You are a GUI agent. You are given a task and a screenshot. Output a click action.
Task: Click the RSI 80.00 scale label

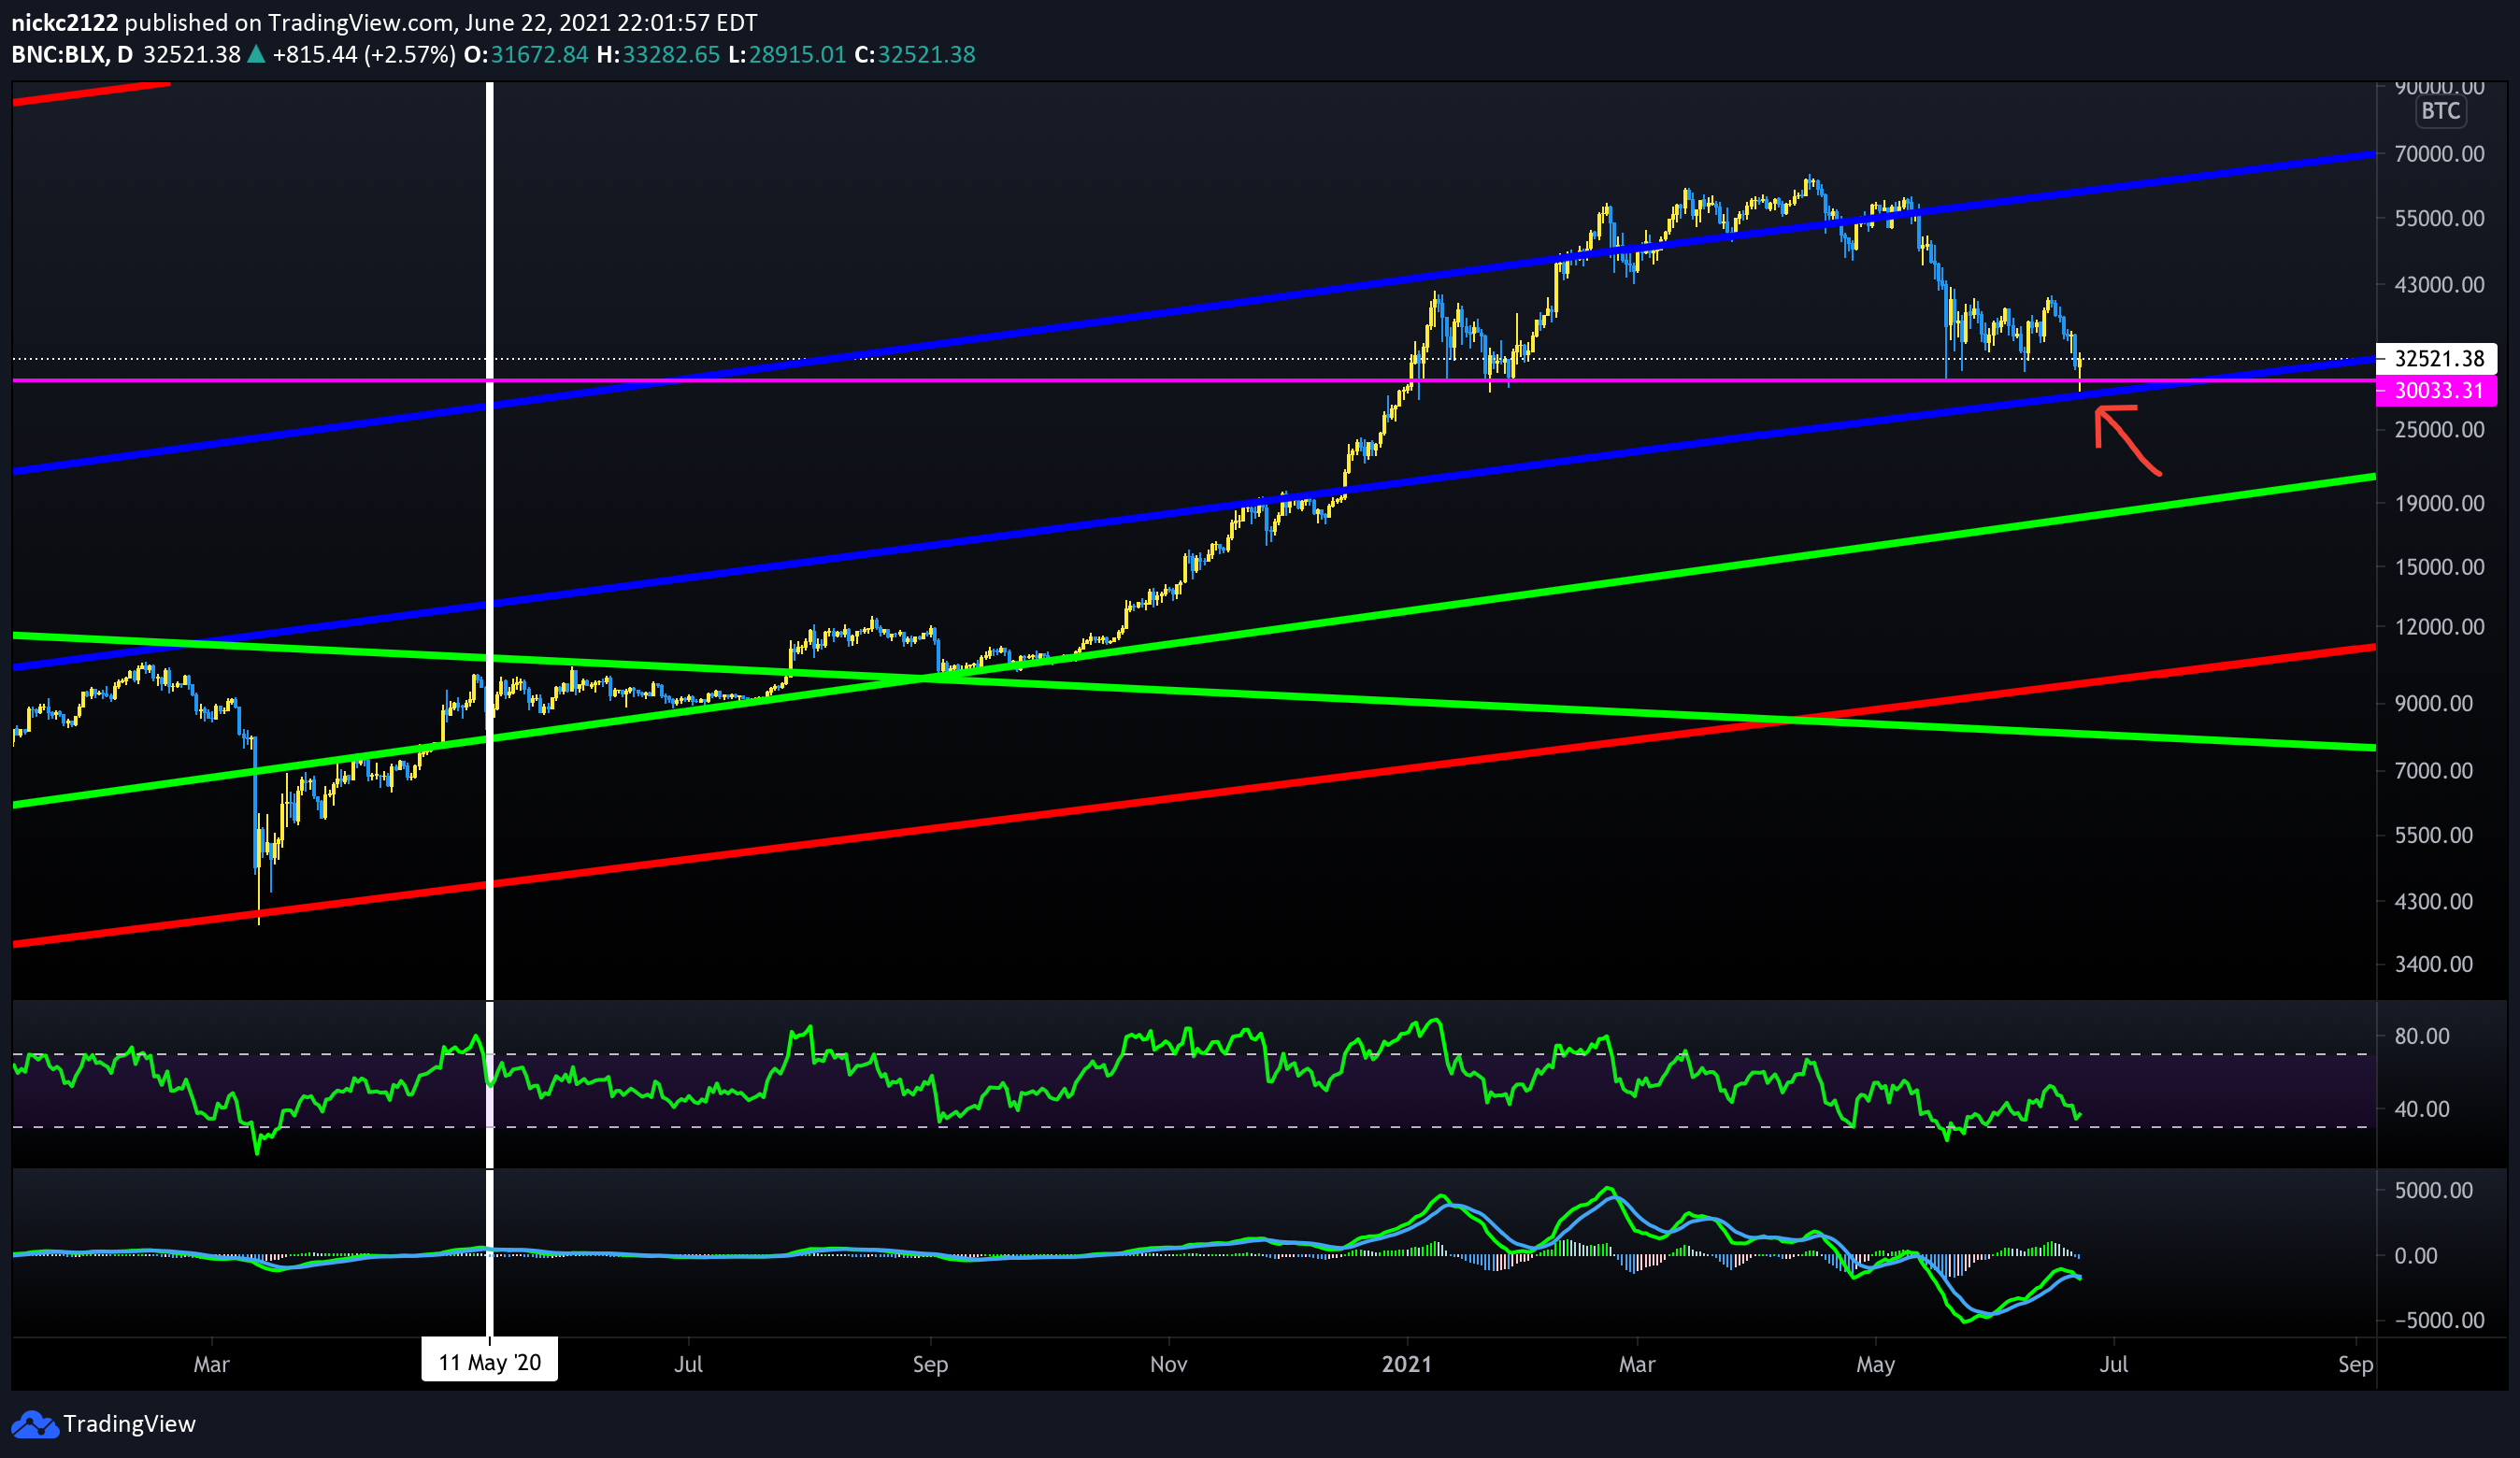pos(2422,1036)
